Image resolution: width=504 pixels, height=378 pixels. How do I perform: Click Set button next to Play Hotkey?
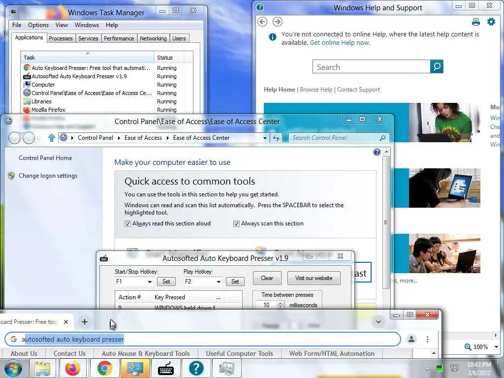point(235,282)
